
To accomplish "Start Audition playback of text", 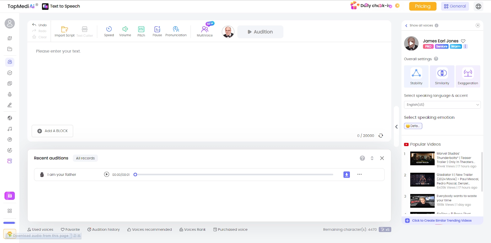I will [x=260, y=32].
